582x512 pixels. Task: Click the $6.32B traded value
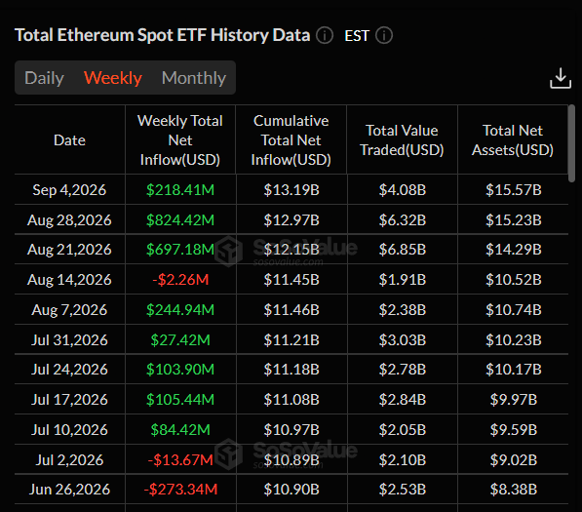click(403, 219)
